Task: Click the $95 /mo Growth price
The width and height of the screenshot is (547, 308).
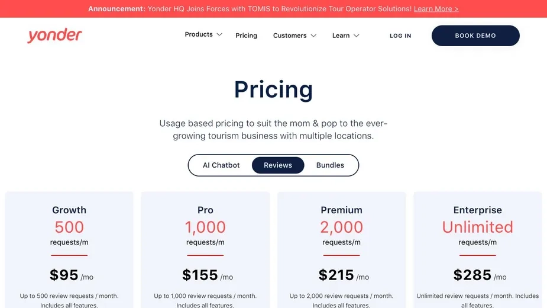Action: (71, 275)
